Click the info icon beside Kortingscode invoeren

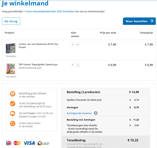(96, 113)
